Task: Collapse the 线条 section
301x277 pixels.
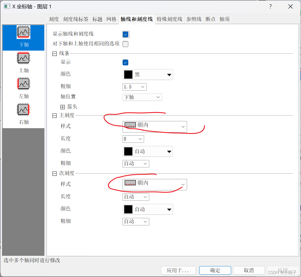Action: 54,54
